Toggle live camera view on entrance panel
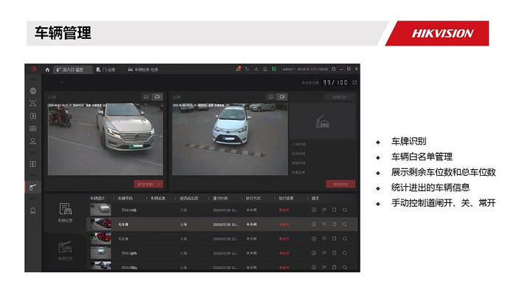Viewport: 516px width, 289px height. pos(157,97)
